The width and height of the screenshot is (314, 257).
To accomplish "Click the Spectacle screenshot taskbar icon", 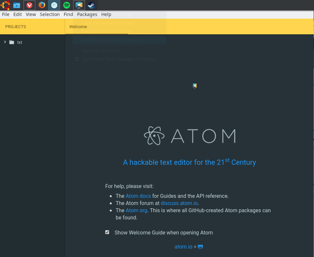I will (x=79, y=5).
